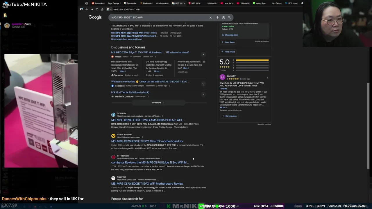Clear the Google search box with X
This screenshot has height=209, width=372.
pos(210,17)
